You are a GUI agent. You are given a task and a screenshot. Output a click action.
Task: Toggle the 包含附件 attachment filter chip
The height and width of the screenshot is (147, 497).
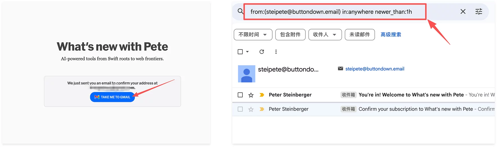[x=290, y=35]
